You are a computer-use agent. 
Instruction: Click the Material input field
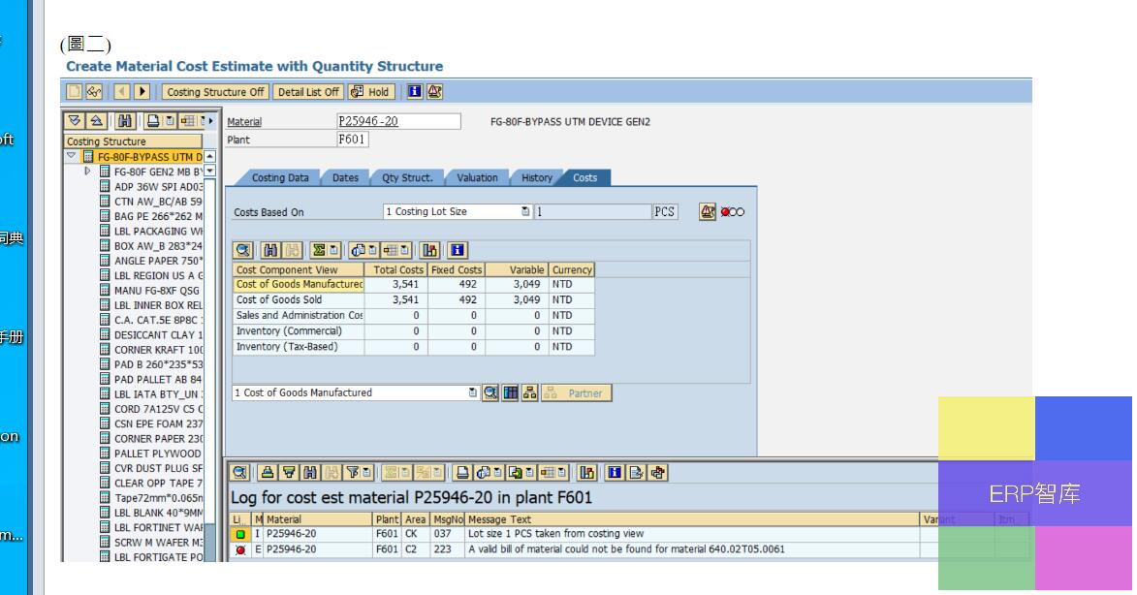coord(398,121)
